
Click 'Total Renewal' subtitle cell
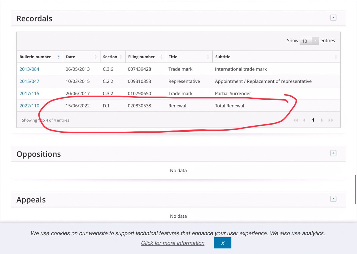pyautogui.click(x=229, y=106)
